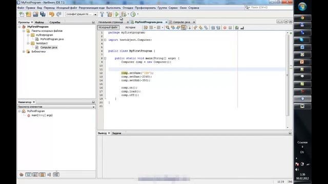The height and width of the screenshot is (184, 328).
Task: Show opened documents list dropdown
Action: [x=286, y=21]
